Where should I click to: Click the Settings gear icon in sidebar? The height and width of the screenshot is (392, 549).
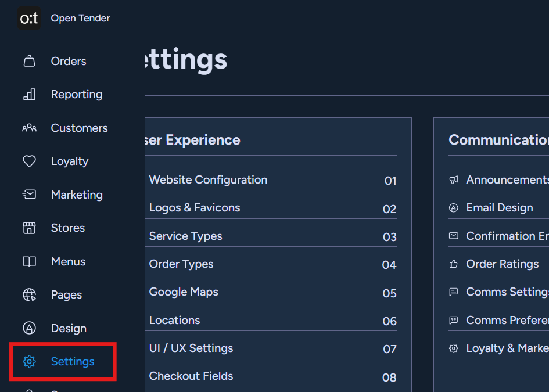point(29,362)
